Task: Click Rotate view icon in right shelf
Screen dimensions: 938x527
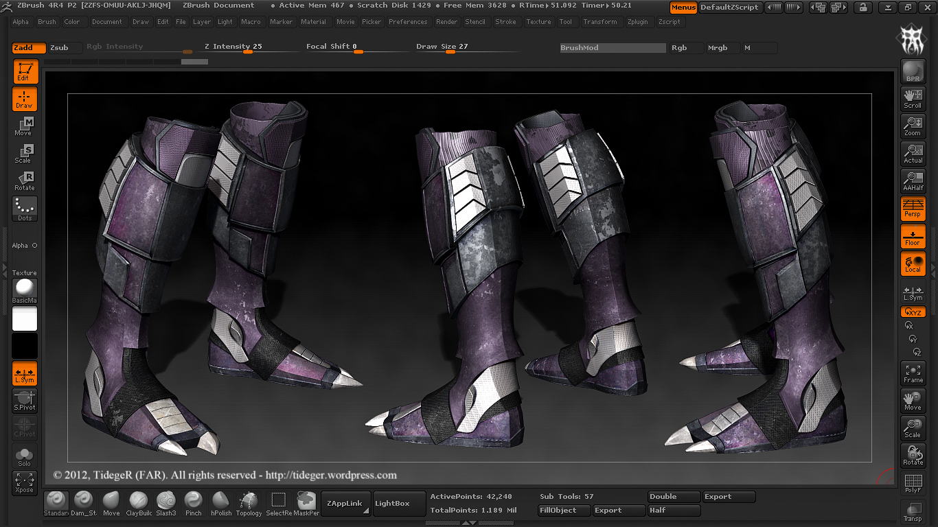Action: coord(913,456)
